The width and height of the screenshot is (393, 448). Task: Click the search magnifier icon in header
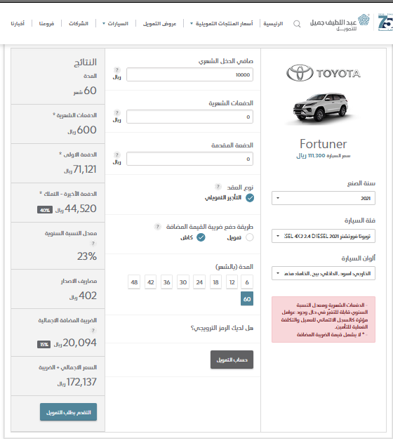click(297, 24)
